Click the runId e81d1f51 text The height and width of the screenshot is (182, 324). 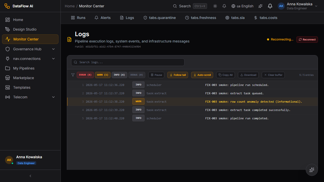108,47
